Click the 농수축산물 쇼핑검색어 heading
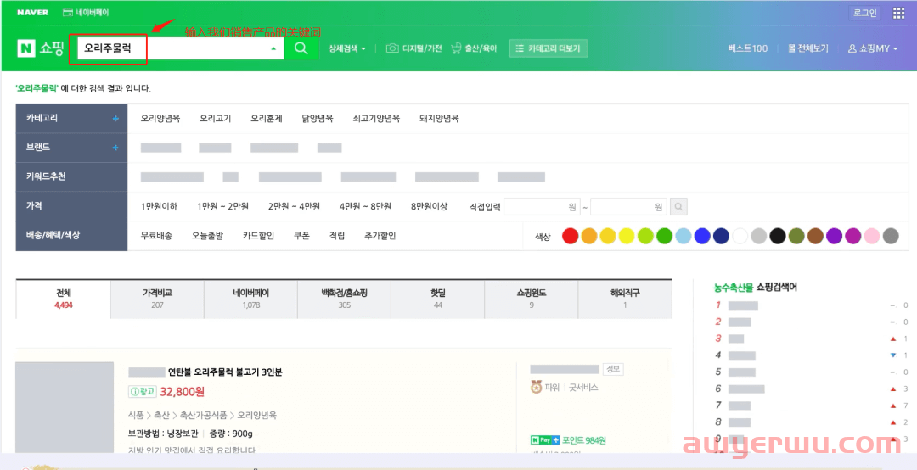917x470 pixels. [755, 287]
